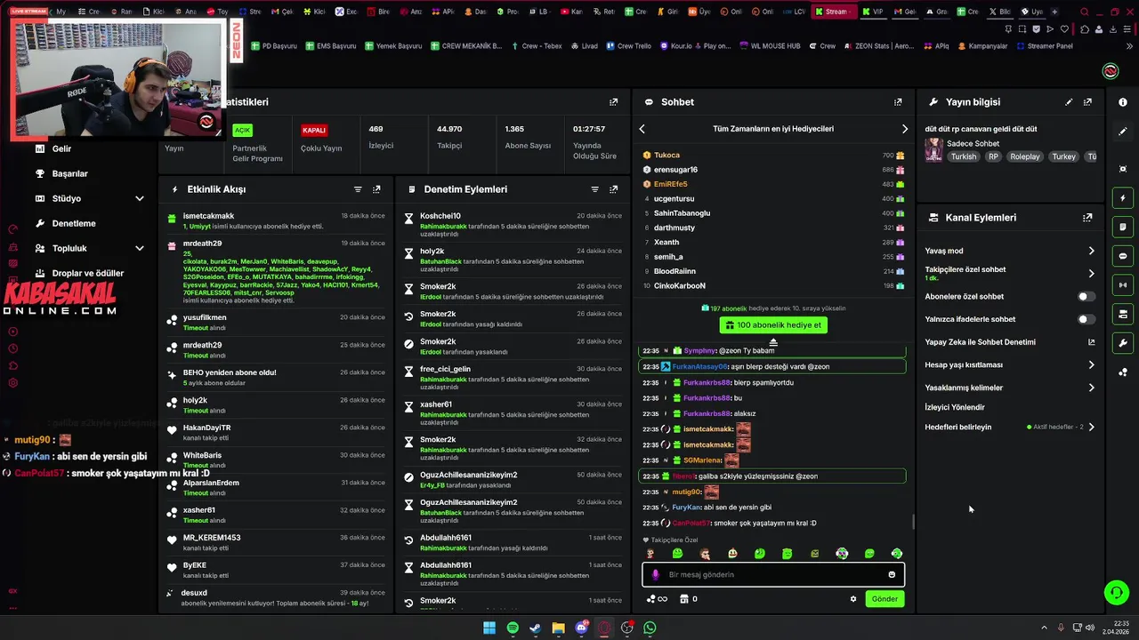
Task: Click ismetcakmakk in Etkinlik Akışı
Action: (208, 216)
